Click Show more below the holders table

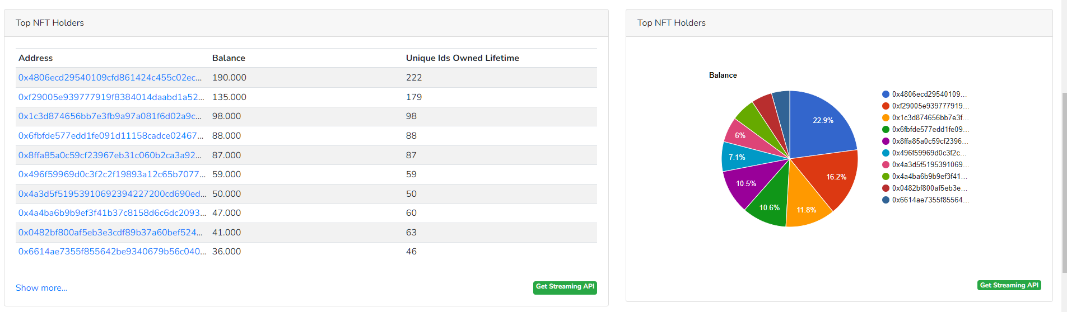click(41, 288)
